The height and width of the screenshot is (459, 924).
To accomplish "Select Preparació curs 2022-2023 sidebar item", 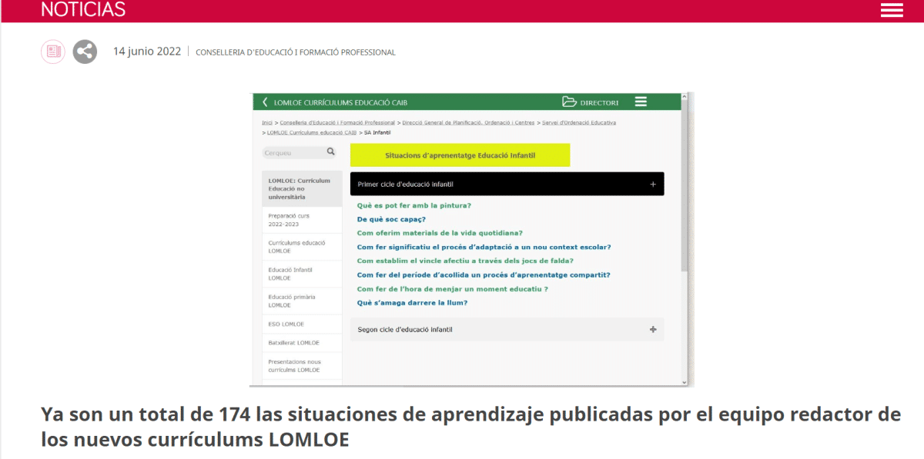I will [x=289, y=220].
